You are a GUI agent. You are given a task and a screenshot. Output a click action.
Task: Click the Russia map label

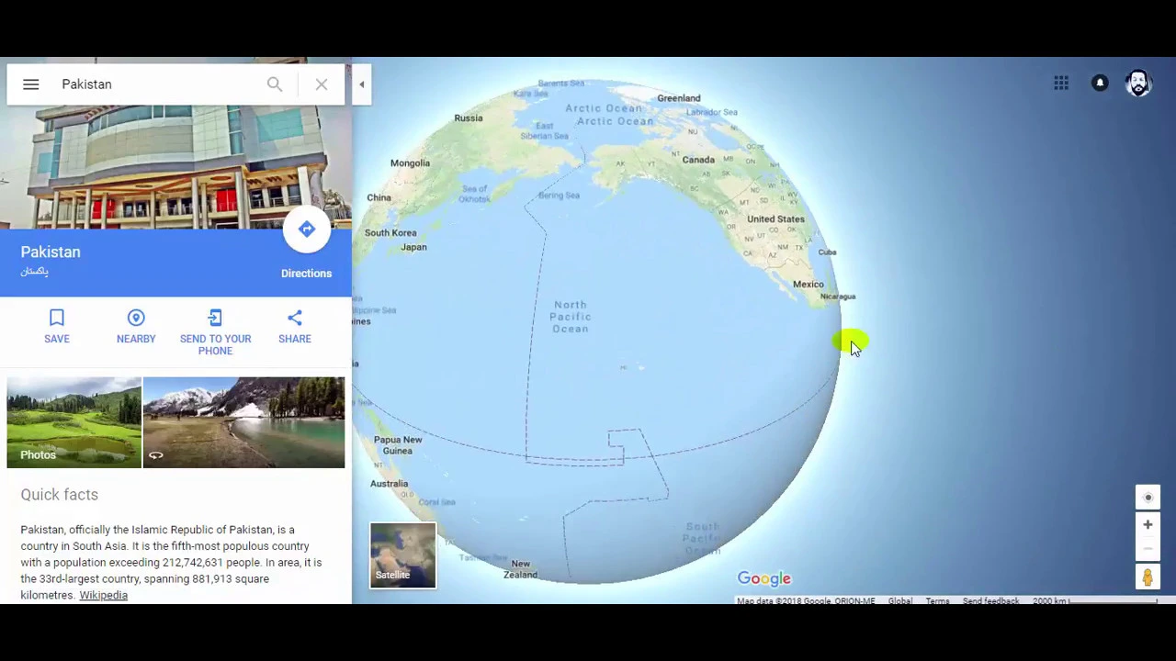(468, 118)
